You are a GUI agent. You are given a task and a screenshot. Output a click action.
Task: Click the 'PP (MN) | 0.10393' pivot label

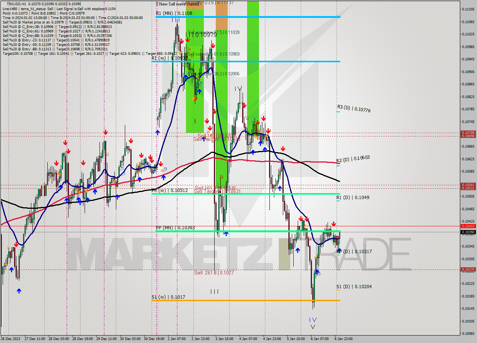175,227
